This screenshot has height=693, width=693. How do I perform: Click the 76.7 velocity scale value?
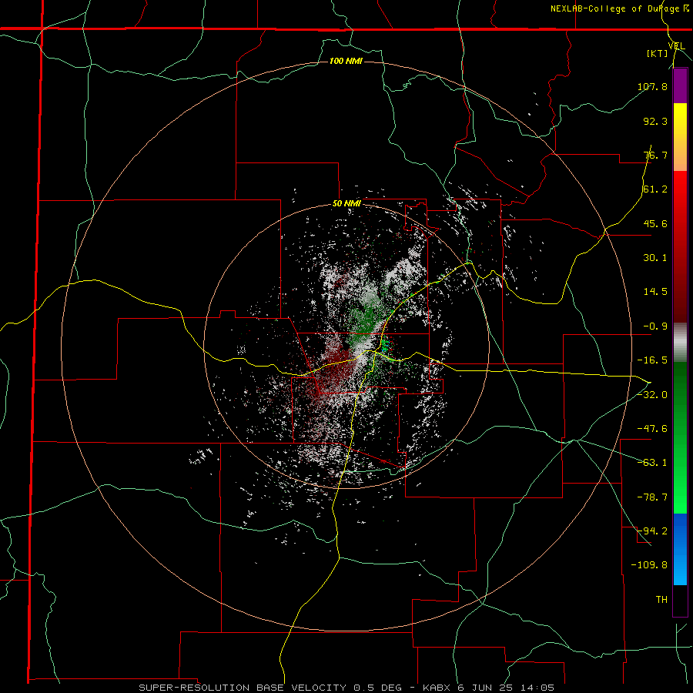655,155
